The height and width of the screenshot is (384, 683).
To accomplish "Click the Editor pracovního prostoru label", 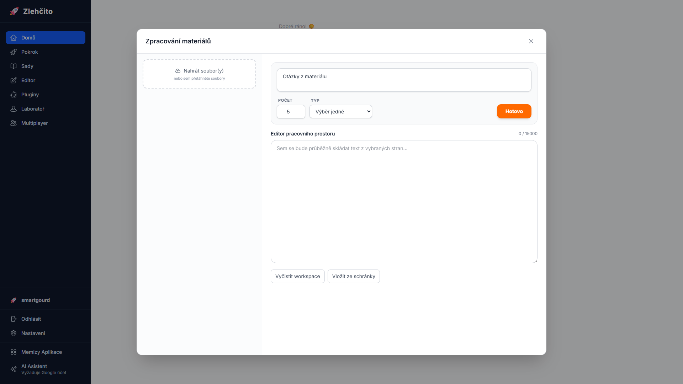I will tap(303, 134).
